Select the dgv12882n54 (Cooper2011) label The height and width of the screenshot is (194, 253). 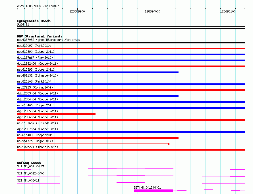click(x=38, y=64)
